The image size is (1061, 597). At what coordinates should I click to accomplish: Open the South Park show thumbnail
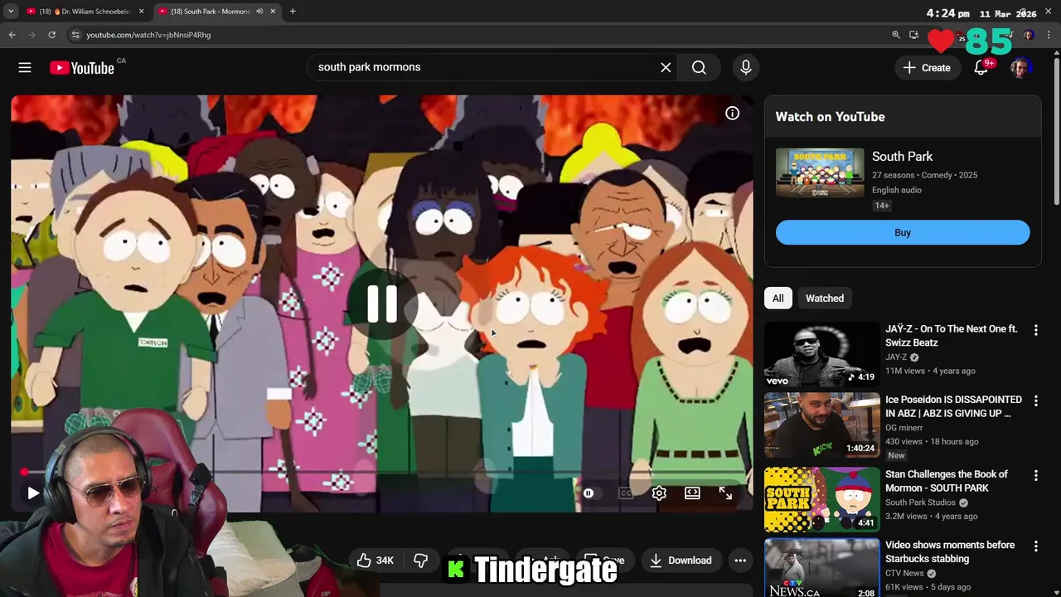point(820,173)
